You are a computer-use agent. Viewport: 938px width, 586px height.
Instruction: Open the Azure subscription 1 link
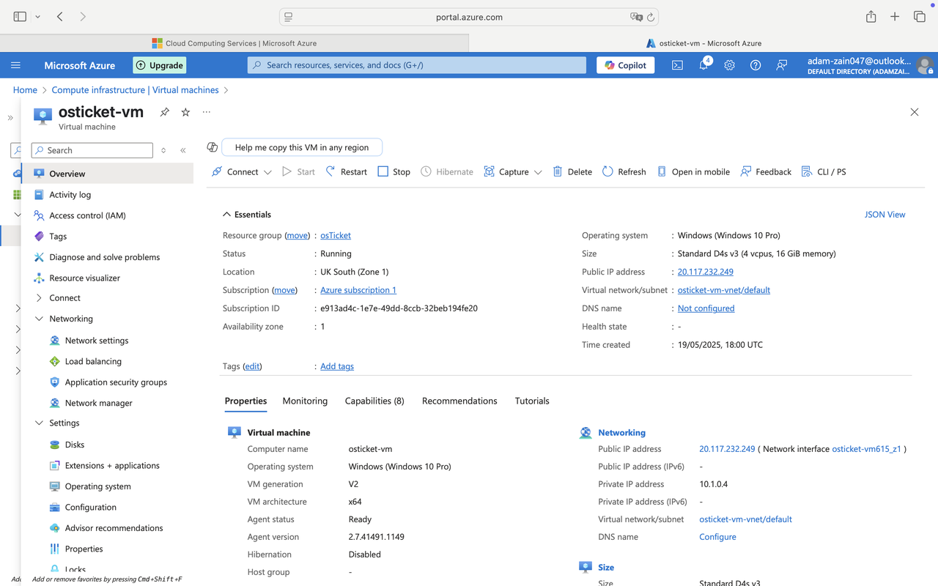click(x=358, y=290)
